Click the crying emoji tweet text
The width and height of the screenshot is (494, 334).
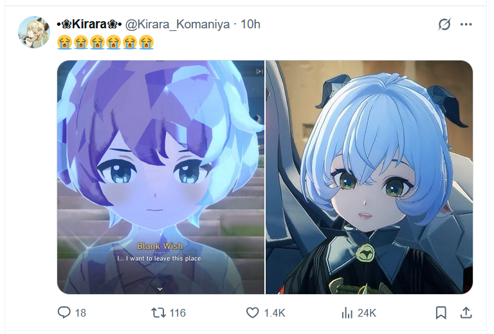click(105, 42)
